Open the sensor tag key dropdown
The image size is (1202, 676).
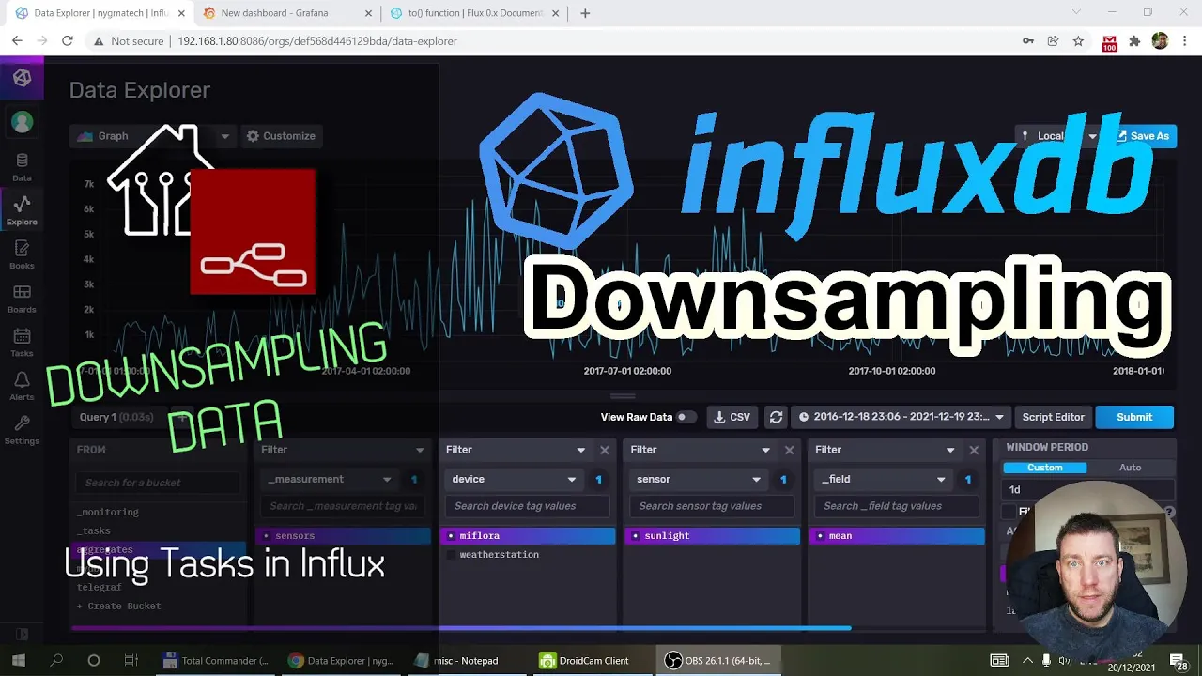[x=698, y=479]
